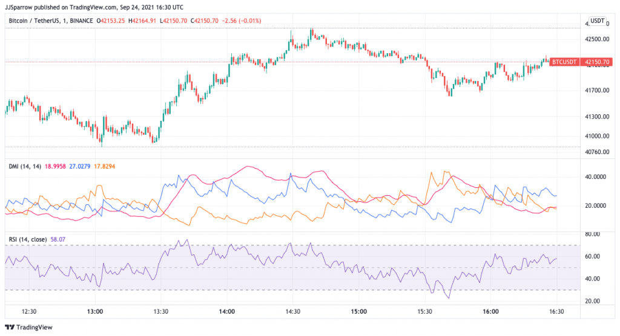The height and width of the screenshot is (336, 620).
Task: Click the TradingView logo at the bottom
Action: pyautogui.click(x=28, y=328)
